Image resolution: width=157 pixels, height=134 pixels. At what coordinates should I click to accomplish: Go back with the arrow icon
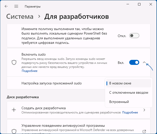pyautogui.click(x=6, y=6)
